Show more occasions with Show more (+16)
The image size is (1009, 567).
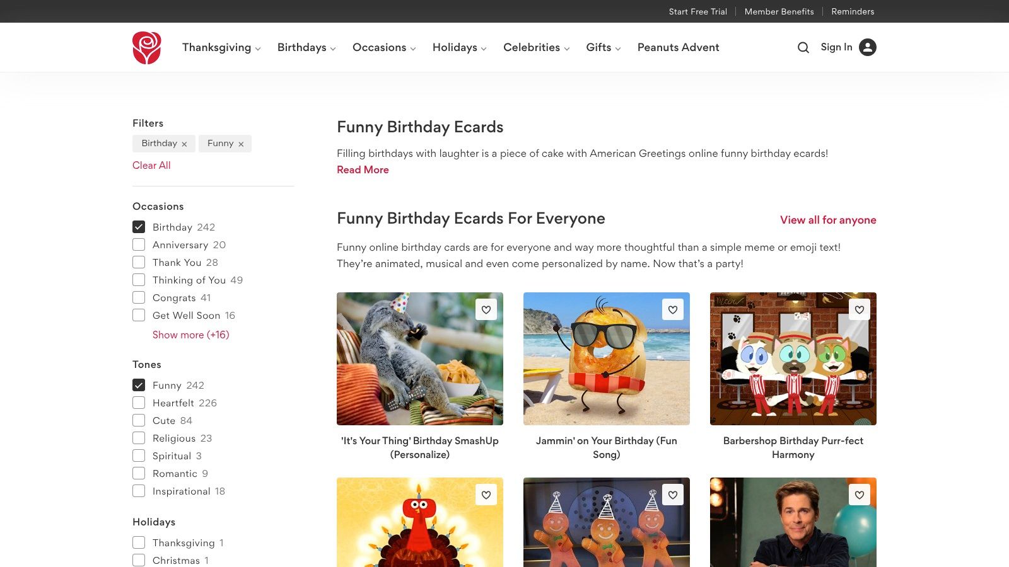pos(190,335)
